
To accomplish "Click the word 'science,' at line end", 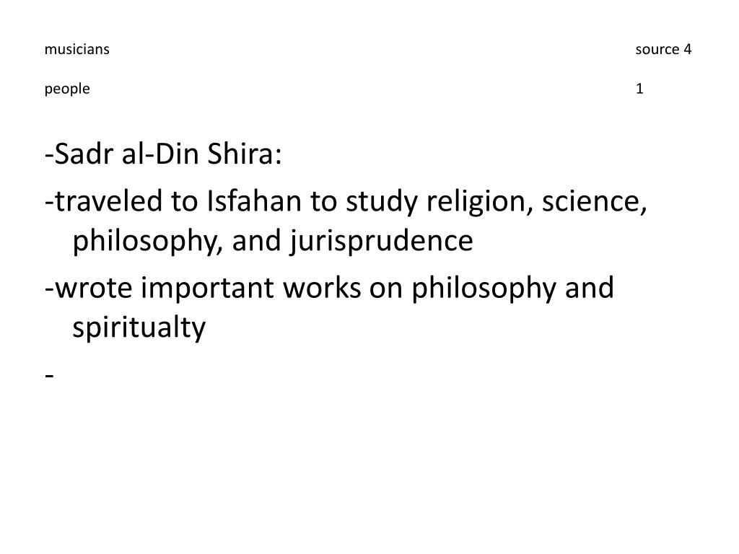I will (595, 201).
